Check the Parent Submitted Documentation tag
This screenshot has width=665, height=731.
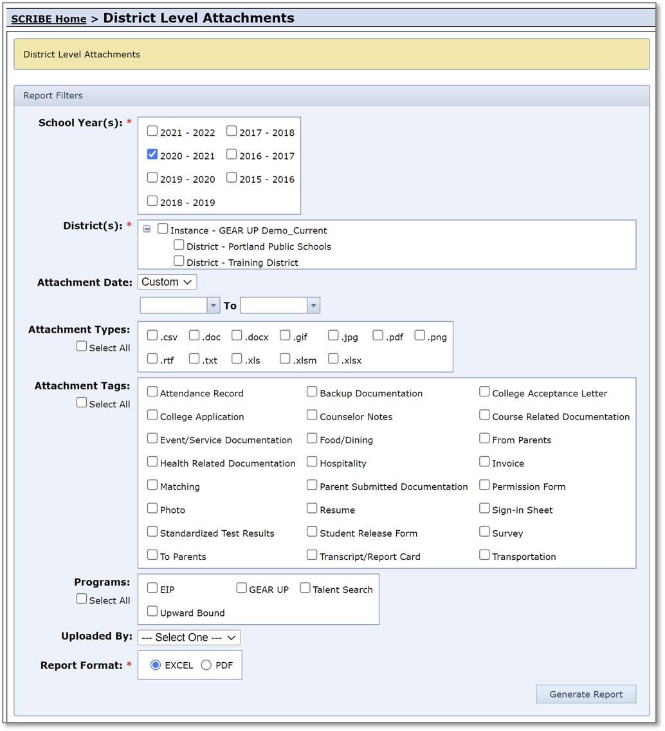click(312, 485)
